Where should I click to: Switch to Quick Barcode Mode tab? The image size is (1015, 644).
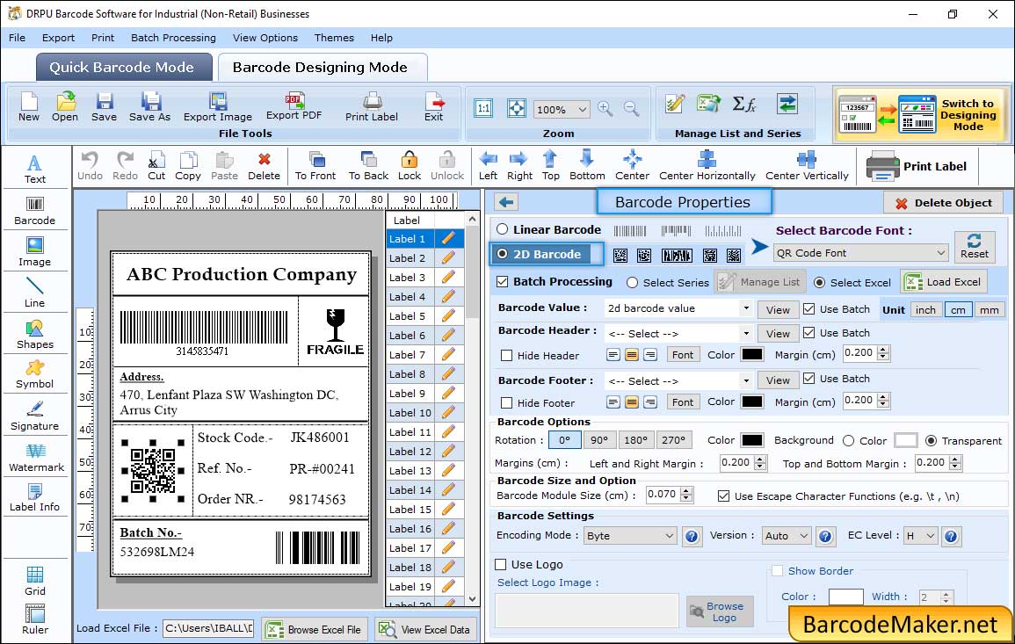(x=123, y=68)
